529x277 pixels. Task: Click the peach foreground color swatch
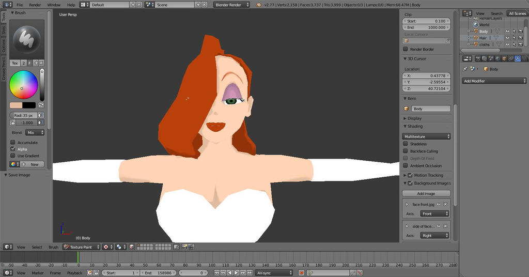16,105
